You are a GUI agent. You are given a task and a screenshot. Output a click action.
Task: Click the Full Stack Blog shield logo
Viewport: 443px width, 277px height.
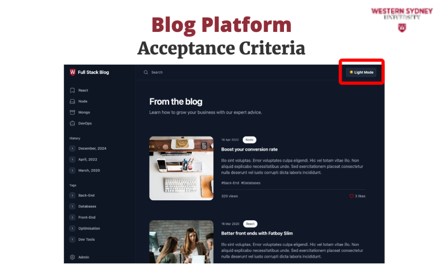73,72
